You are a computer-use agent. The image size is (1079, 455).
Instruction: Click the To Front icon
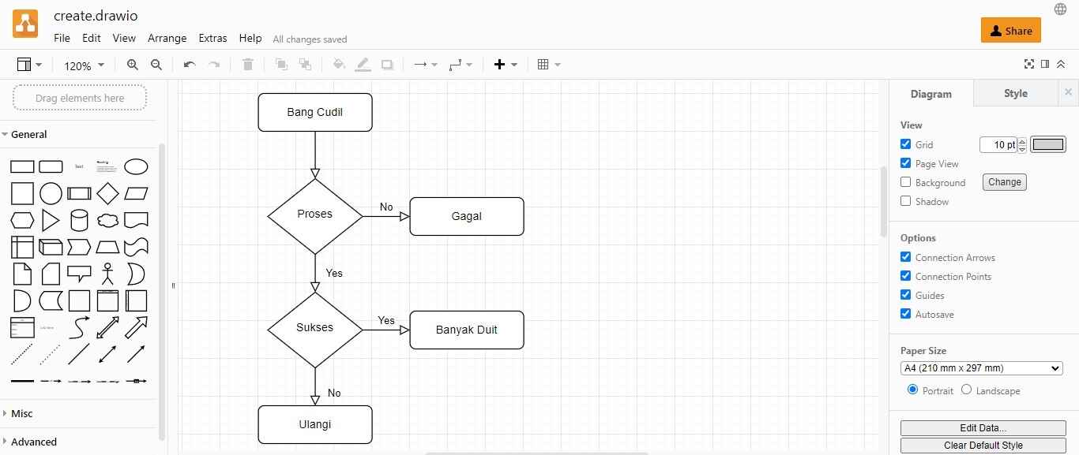[281, 65]
